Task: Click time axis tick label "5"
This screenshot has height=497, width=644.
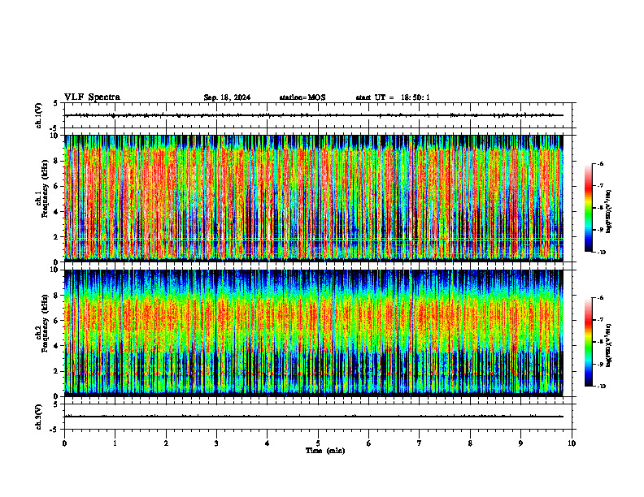Action: coord(318,443)
